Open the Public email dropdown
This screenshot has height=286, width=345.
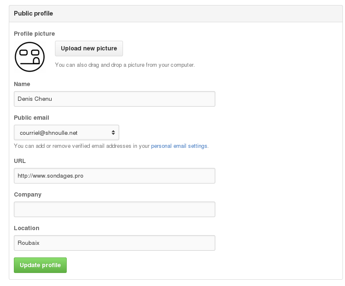[66, 132]
